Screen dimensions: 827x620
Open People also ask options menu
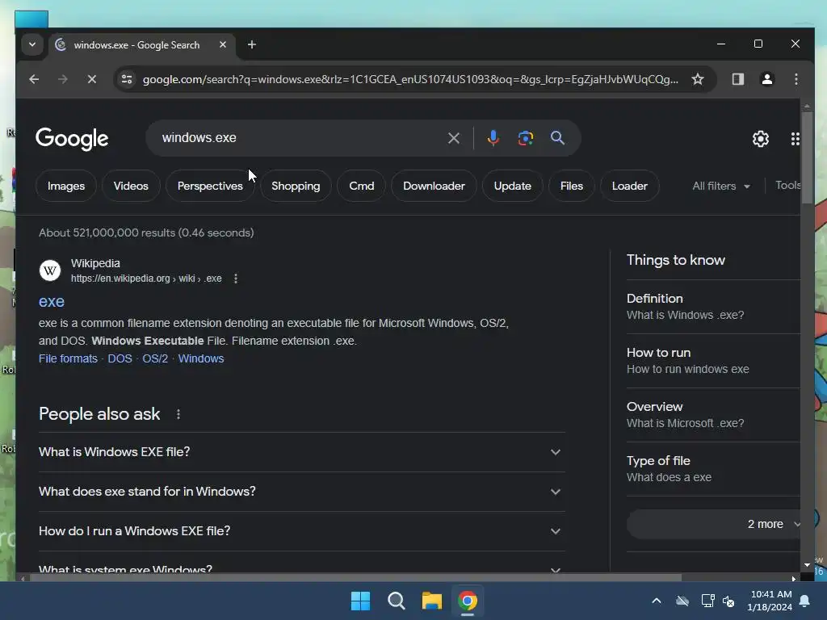tap(178, 414)
